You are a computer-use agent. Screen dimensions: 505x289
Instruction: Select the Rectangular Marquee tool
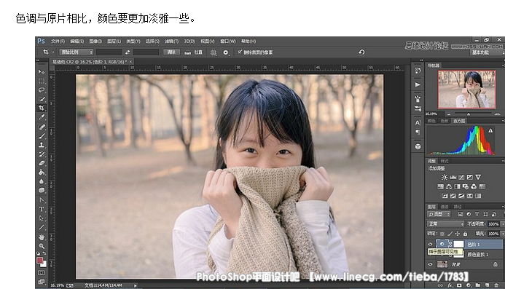[42, 81]
